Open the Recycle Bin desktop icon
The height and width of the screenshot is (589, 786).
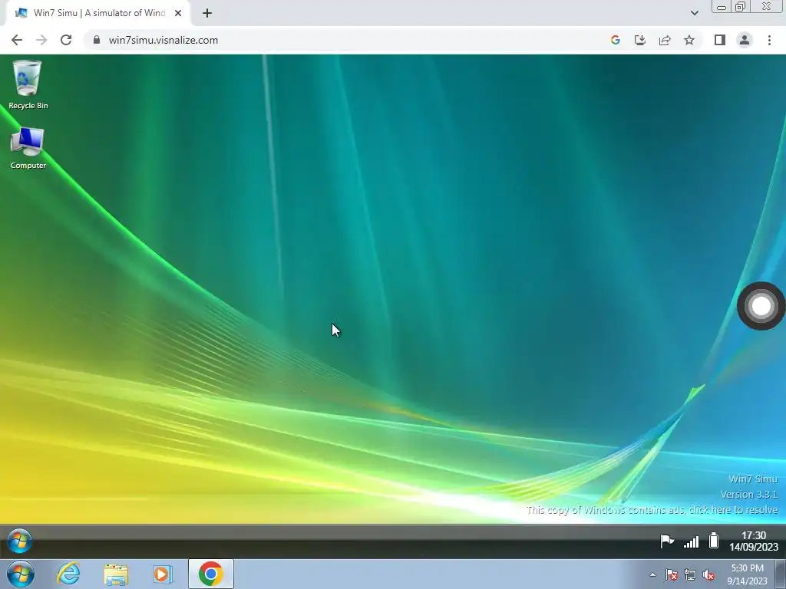coord(28,85)
